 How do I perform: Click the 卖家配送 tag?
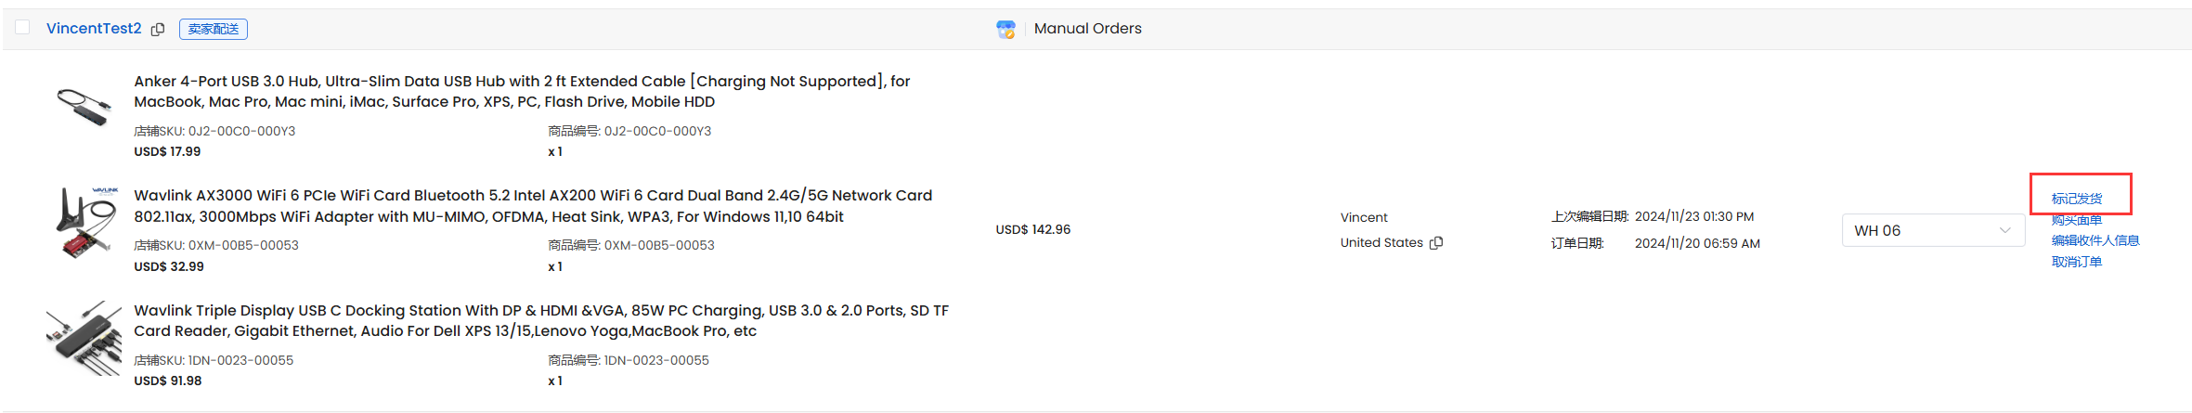[x=214, y=29]
